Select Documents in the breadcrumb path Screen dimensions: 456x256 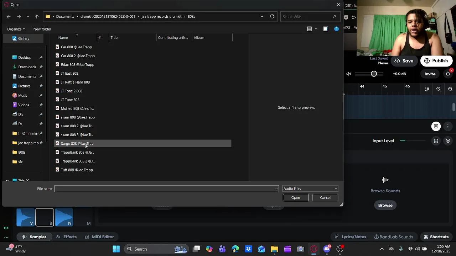pos(65,16)
